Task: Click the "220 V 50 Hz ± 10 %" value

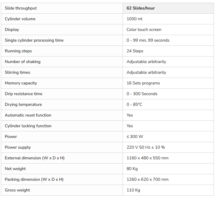Action: point(146,147)
